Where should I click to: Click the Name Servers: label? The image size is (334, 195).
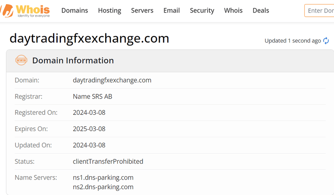pyautogui.click(x=36, y=177)
